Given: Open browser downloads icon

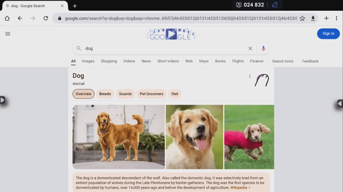Looking at the screenshot, I should (313, 18).
